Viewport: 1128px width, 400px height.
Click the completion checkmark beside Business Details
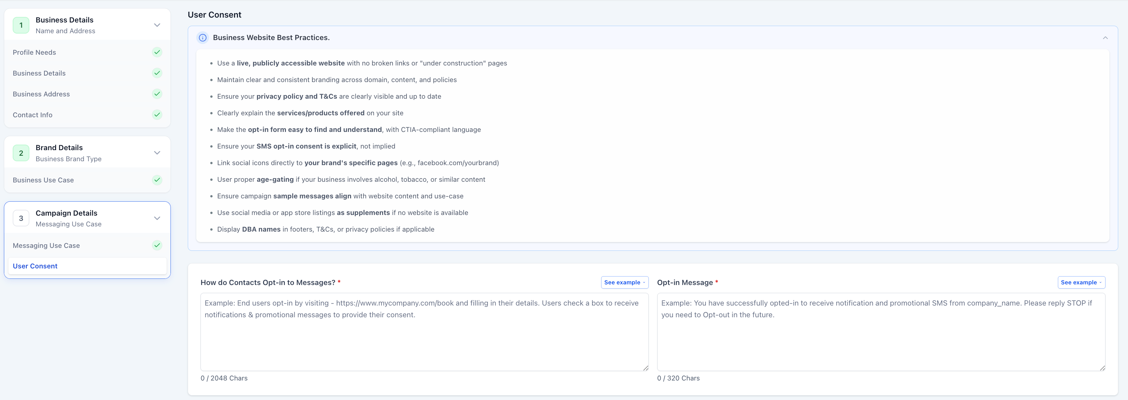click(x=157, y=73)
